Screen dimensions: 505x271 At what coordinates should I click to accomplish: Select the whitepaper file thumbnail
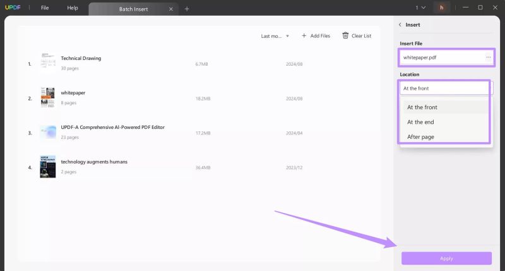[48, 98]
